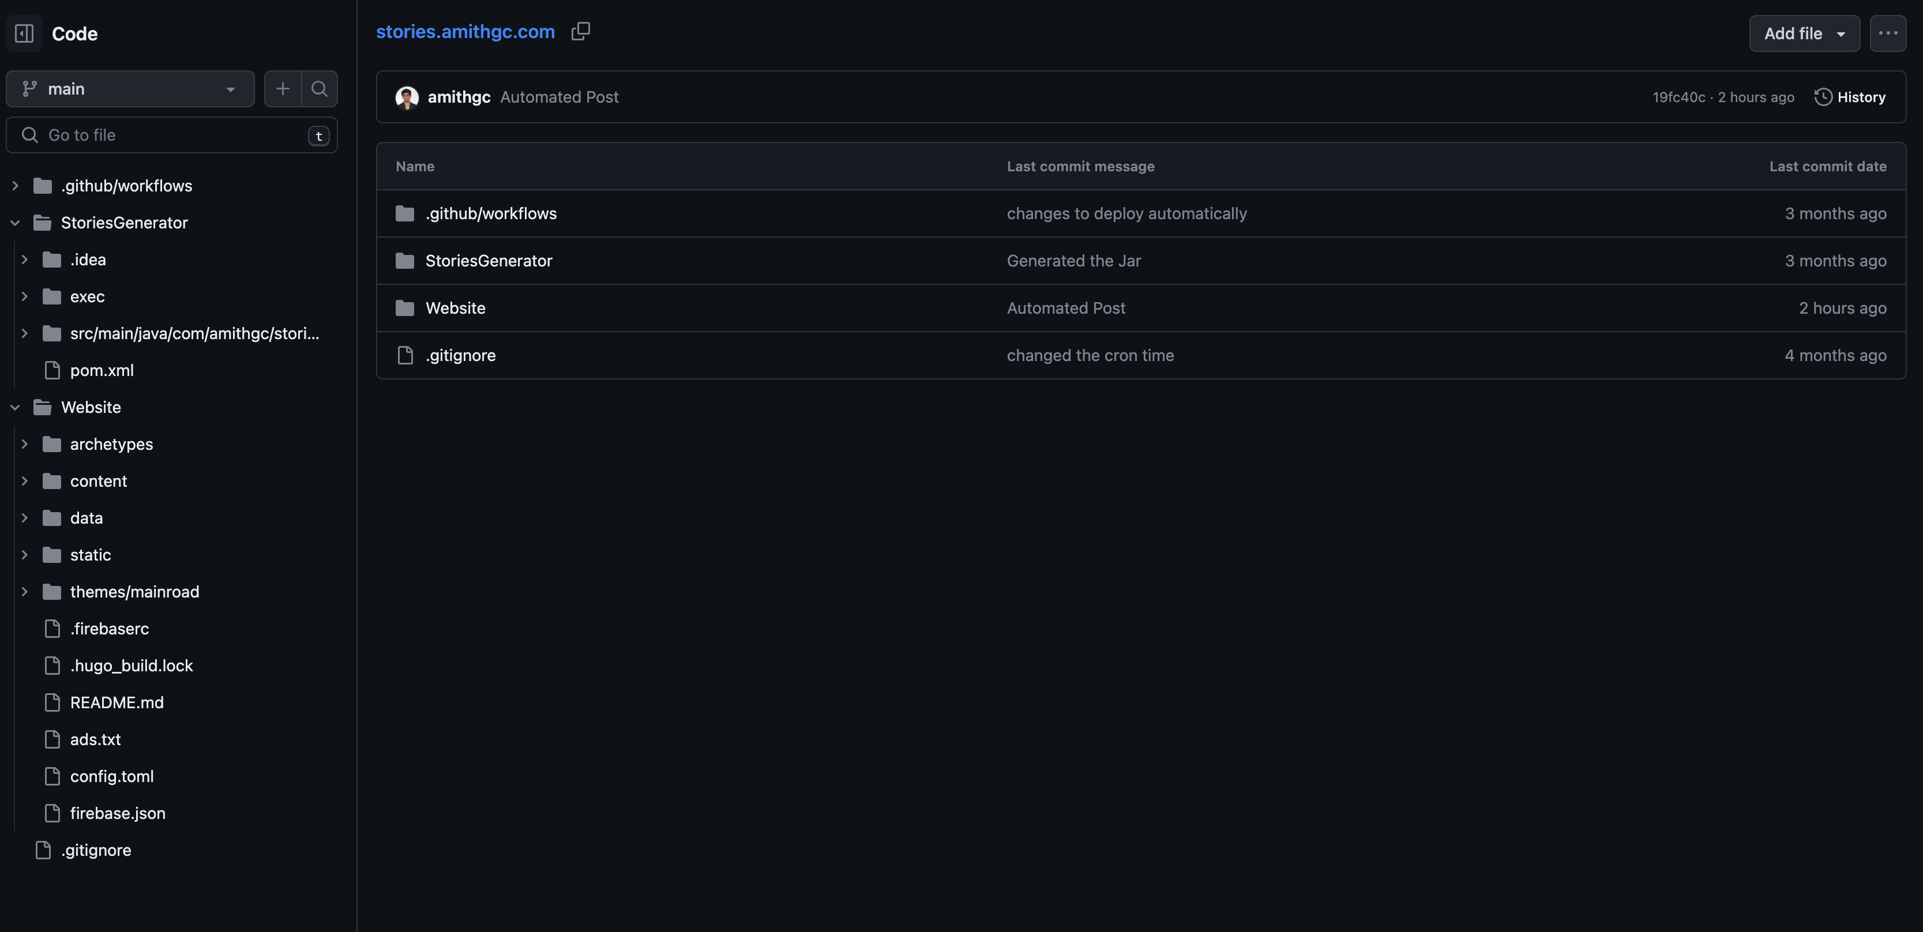Expand the themes/mainroad folder chevron
Screen dimensions: 1923x932
pyautogui.click(x=25, y=592)
